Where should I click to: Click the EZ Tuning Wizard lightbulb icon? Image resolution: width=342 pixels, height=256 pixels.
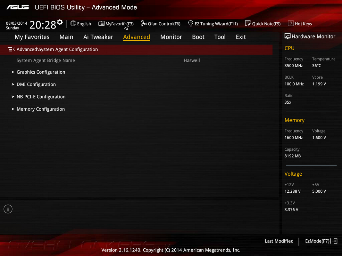[191, 23]
